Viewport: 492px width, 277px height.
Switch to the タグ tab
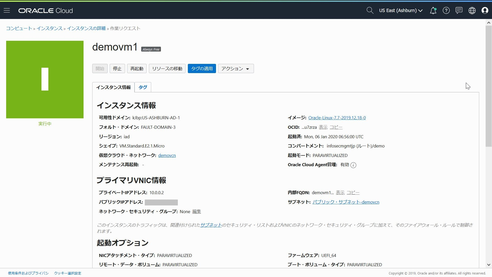143,87
